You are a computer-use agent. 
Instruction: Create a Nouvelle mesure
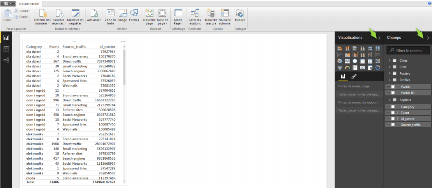(x=211, y=14)
